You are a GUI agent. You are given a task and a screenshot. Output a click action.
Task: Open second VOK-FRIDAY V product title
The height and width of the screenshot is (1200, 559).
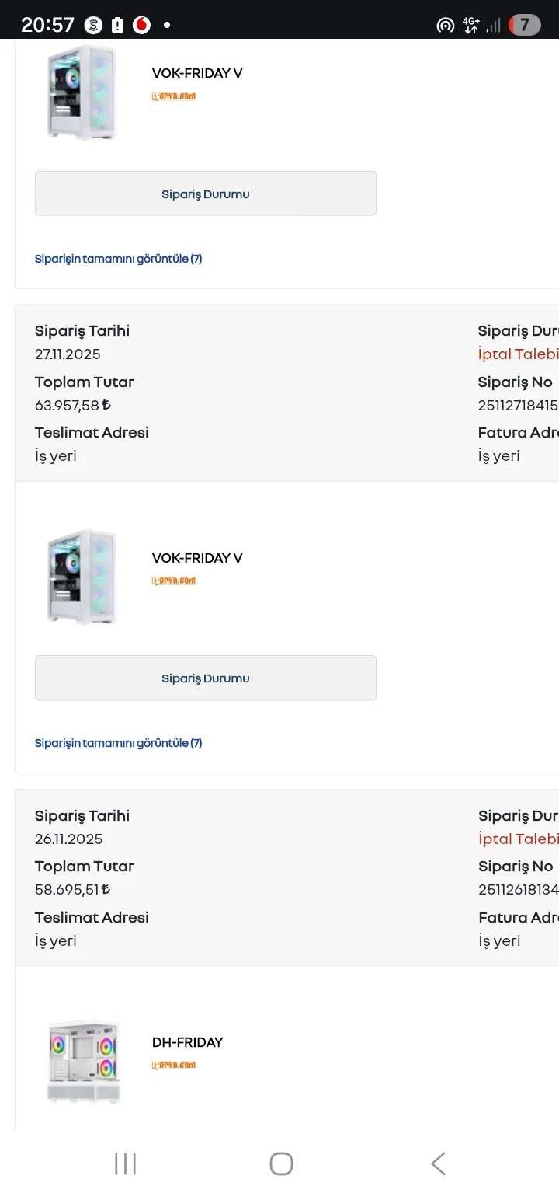click(x=197, y=558)
